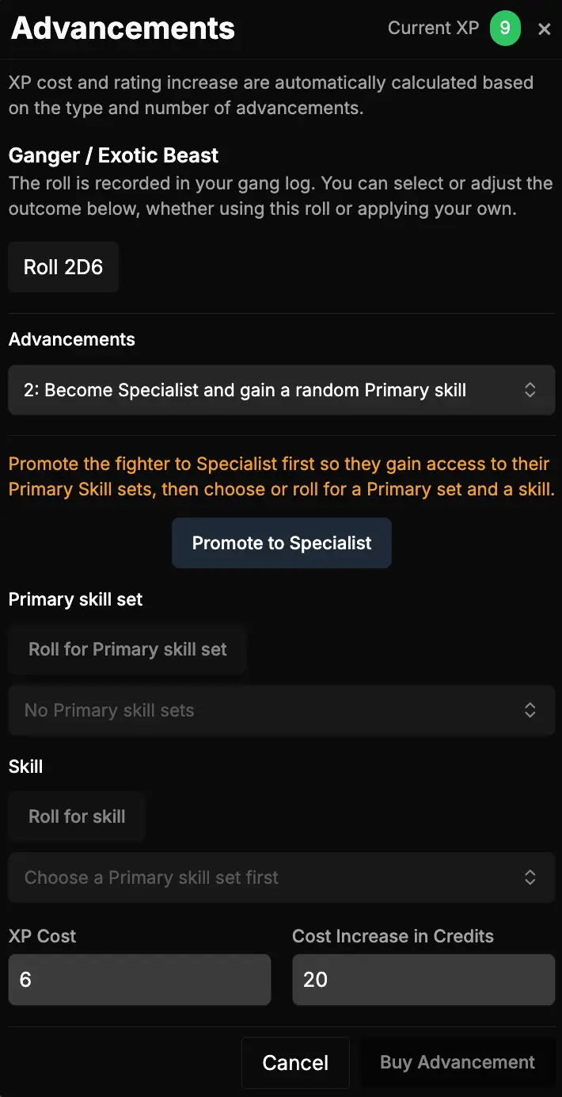562x1097 pixels.
Task: Focus the Cost Increase in Credits field
Action: [x=423, y=980]
